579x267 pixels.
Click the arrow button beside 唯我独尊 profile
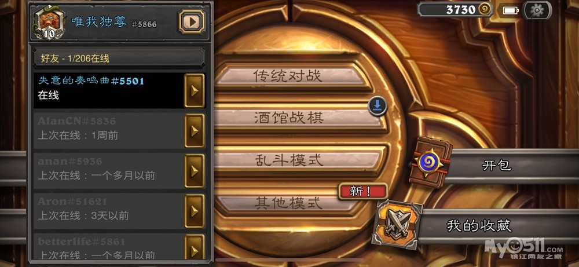point(192,22)
